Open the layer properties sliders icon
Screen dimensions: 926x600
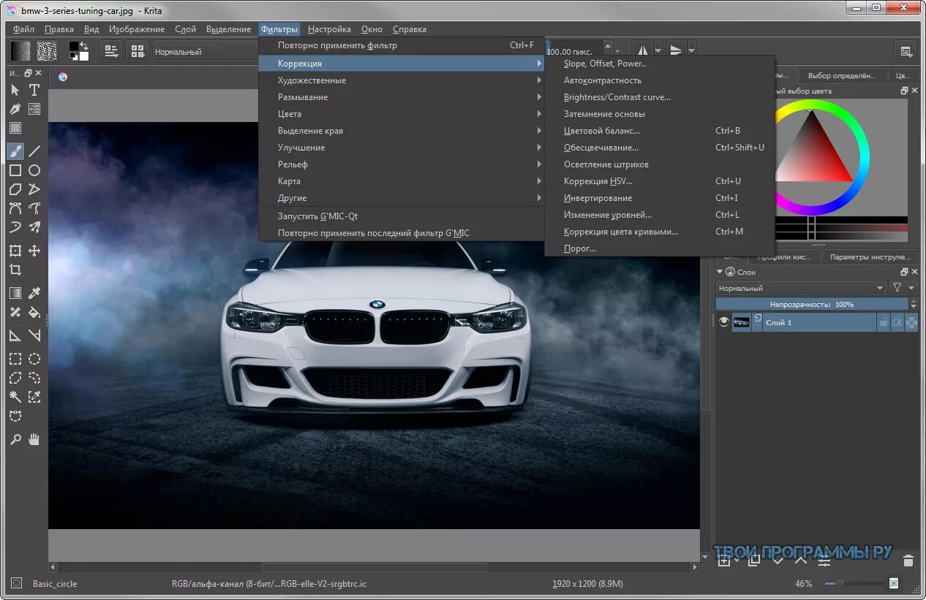824,561
